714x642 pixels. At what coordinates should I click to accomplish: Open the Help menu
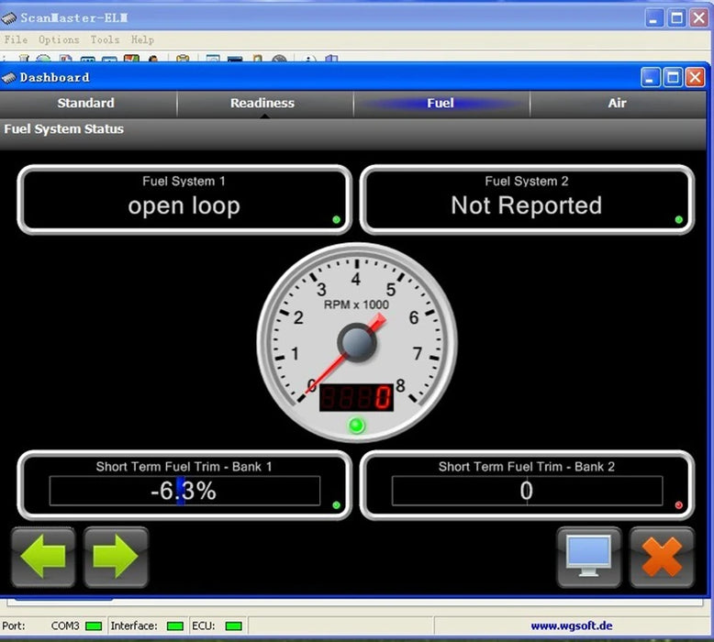click(142, 40)
